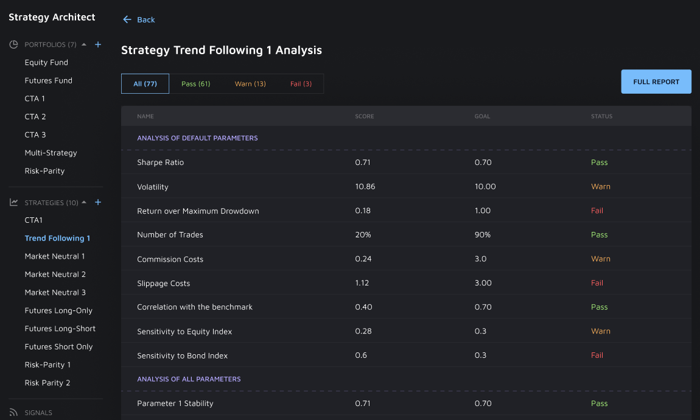Open the Equity Fund portfolio
The image size is (700, 420).
(46, 63)
